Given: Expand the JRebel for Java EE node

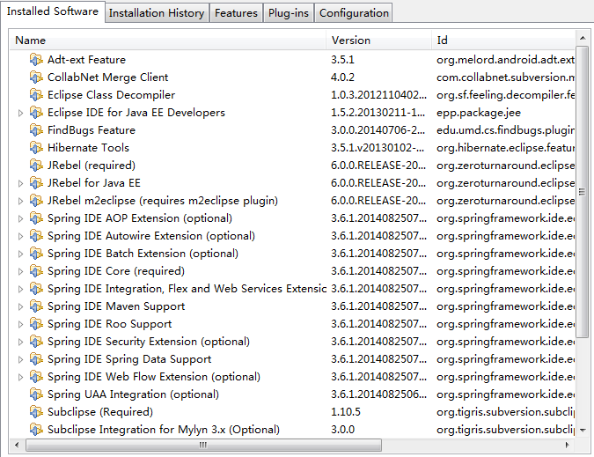Looking at the screenshot, I should [x=20, y=183].
